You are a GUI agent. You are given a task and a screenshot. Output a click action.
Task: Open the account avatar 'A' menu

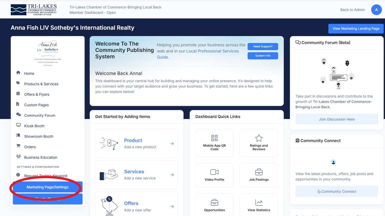[377, 10]
